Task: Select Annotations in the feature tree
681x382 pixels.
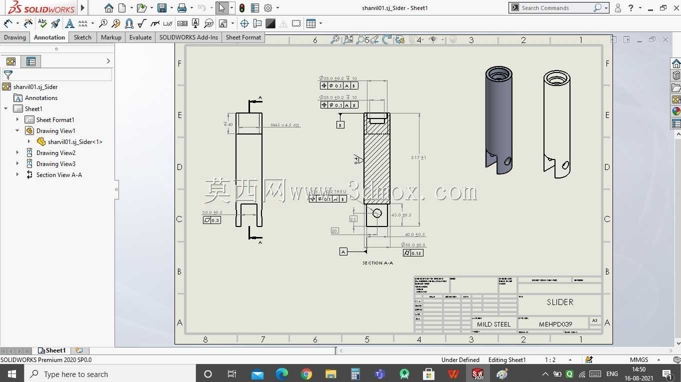Action: [x=41, y=98]
